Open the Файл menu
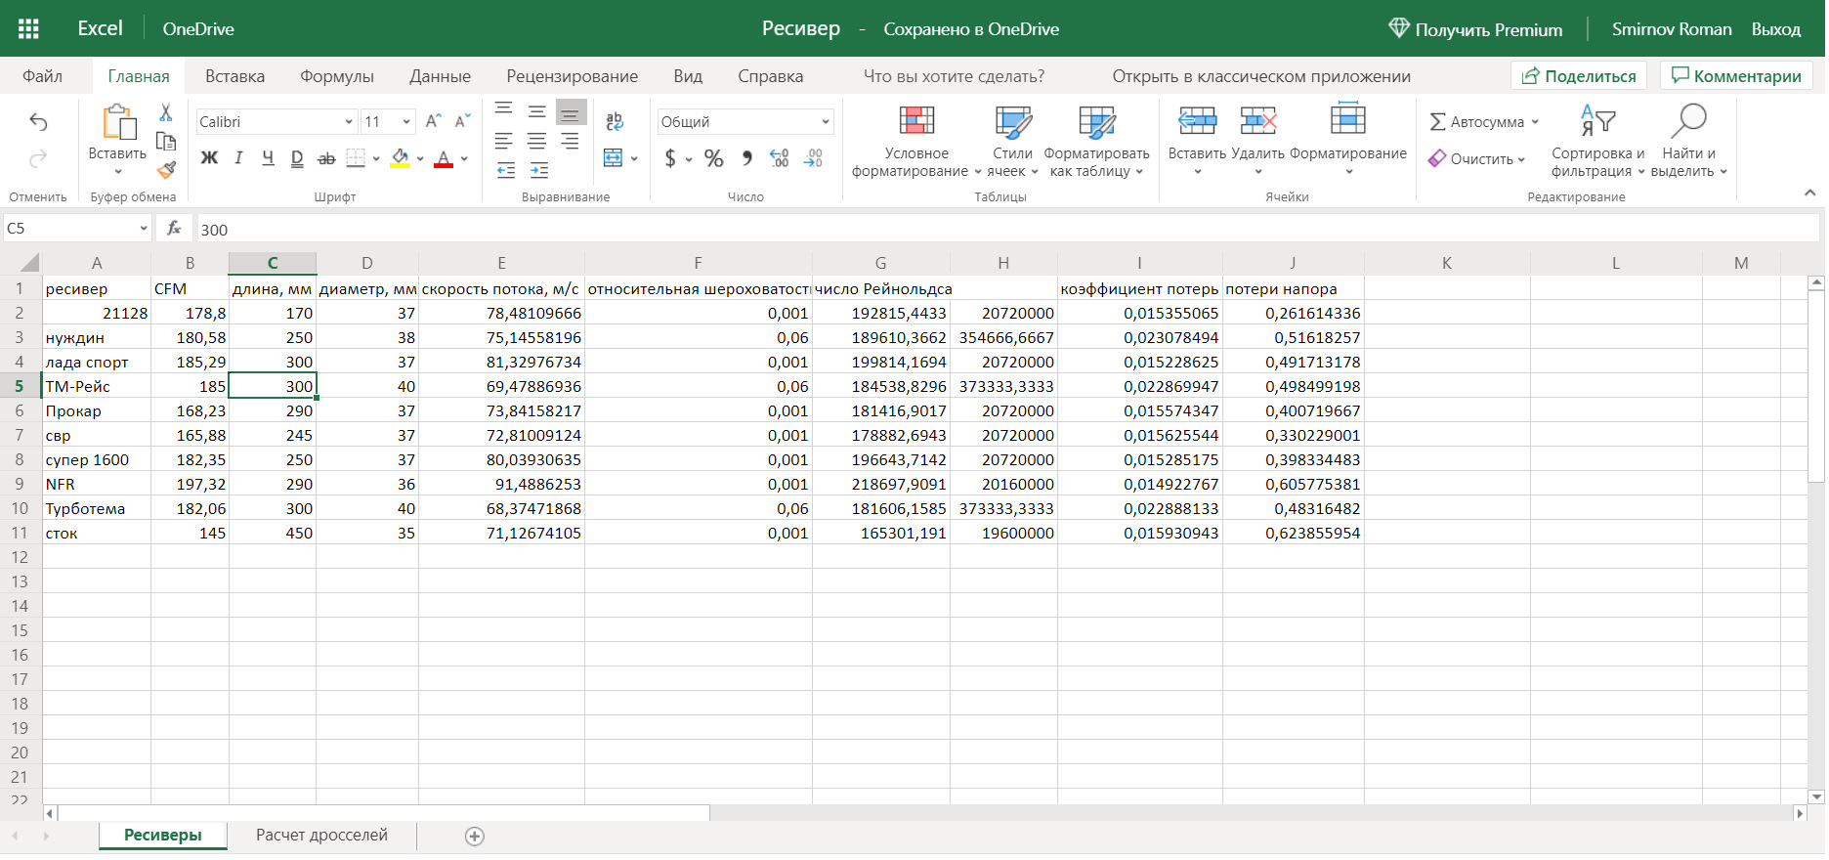Image resolution: width=1829 pixels, height=860 pixels. coord(42,76)
